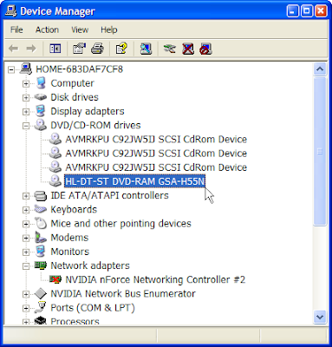Screen dimensions: 332x347
Task: Select the HOME-6B3DAF7CF8 computer root icon
Action: (26, 69)
